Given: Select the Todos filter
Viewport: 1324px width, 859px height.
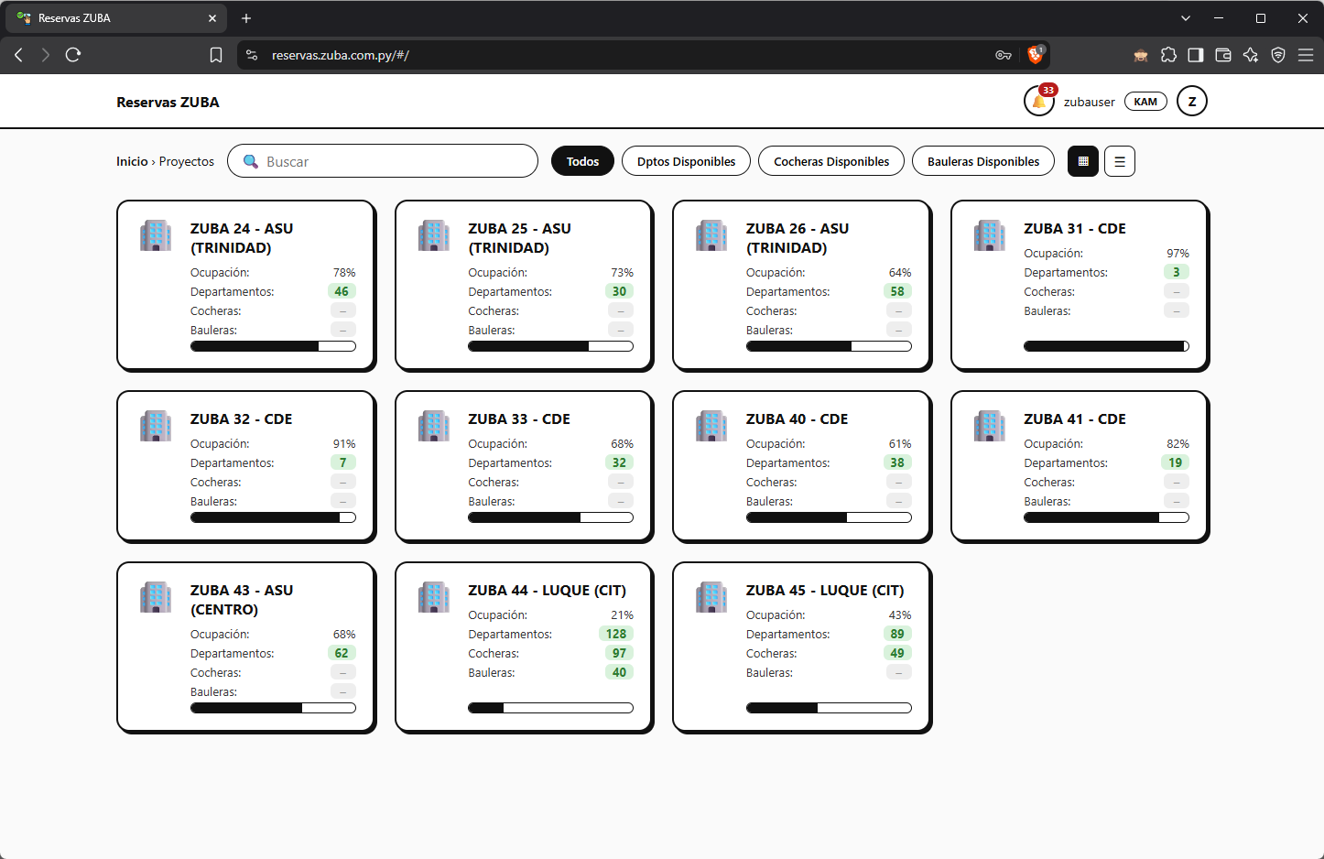Looking at the screenshot, I should pyautogui.click(x=582, y=161).
